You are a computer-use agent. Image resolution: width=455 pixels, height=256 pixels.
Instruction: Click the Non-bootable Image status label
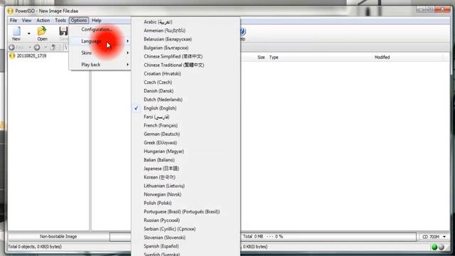click(x=58, y=237)
